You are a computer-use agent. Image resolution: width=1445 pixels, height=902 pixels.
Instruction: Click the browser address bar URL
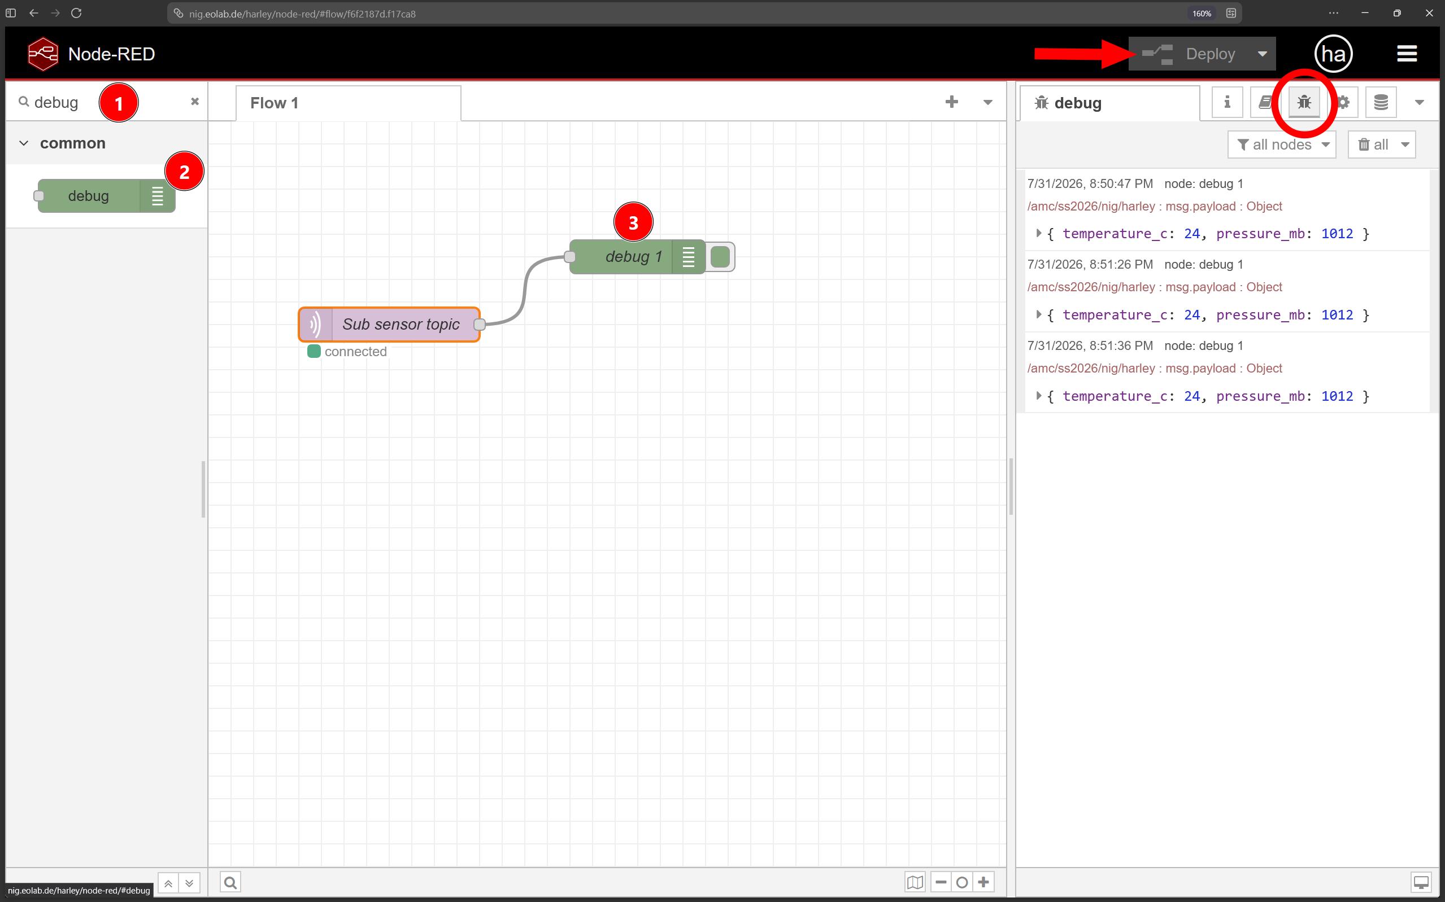click(x=303, y=14)
